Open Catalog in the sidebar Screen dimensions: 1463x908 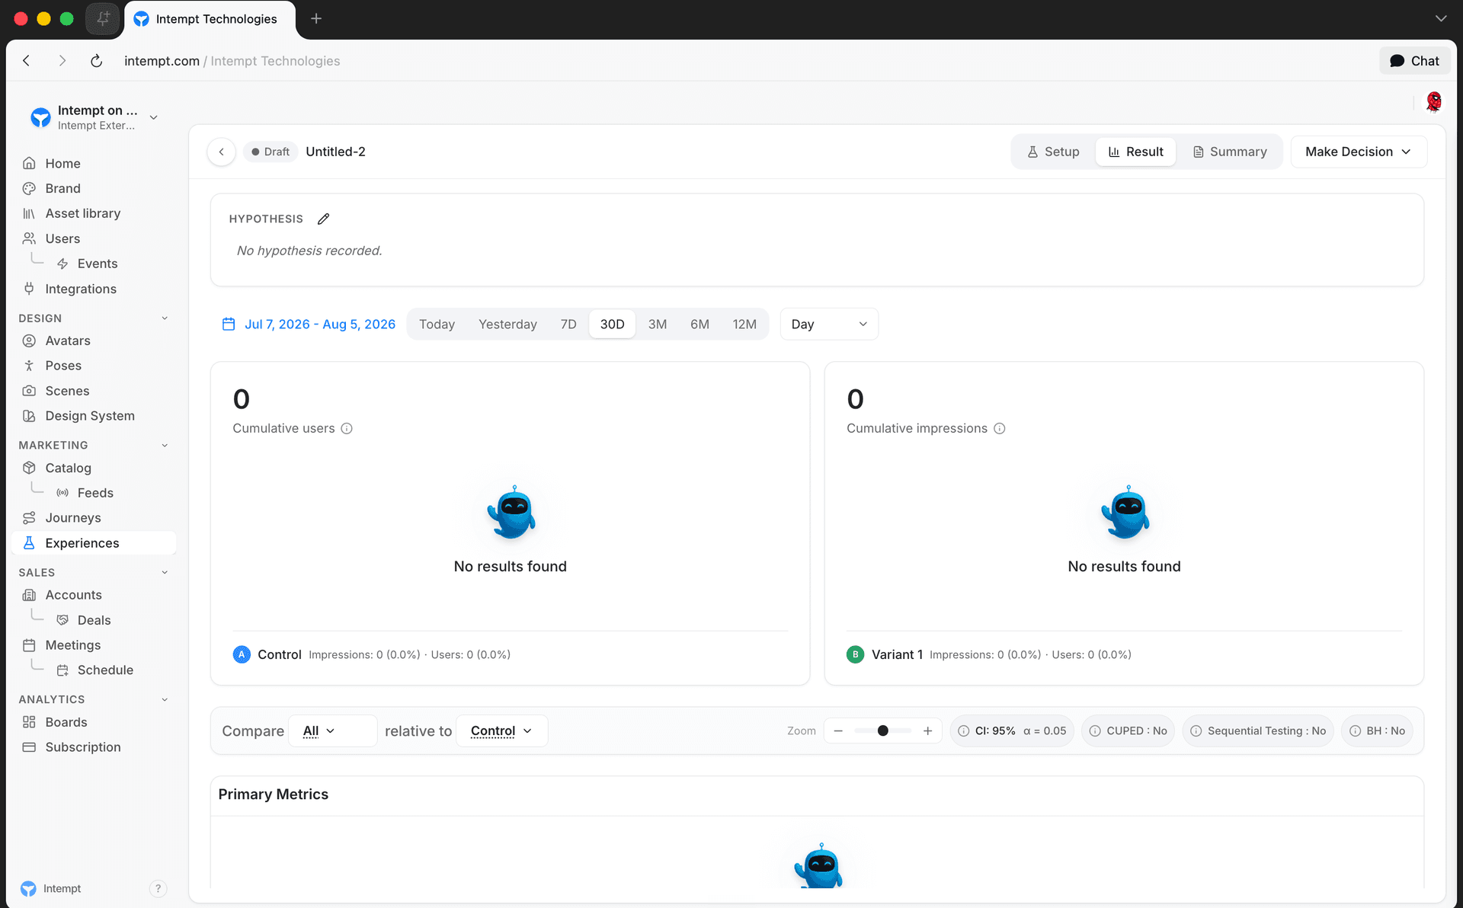coord(94,468)
